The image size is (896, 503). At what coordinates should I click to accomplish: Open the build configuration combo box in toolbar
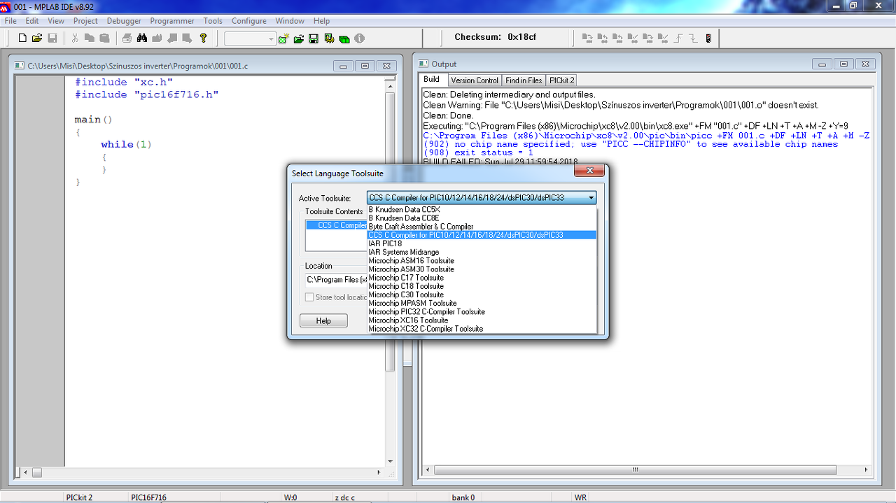251,38
